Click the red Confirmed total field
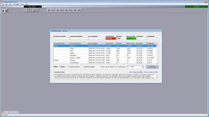Viewport: 209px width, 117px height. 111,38
